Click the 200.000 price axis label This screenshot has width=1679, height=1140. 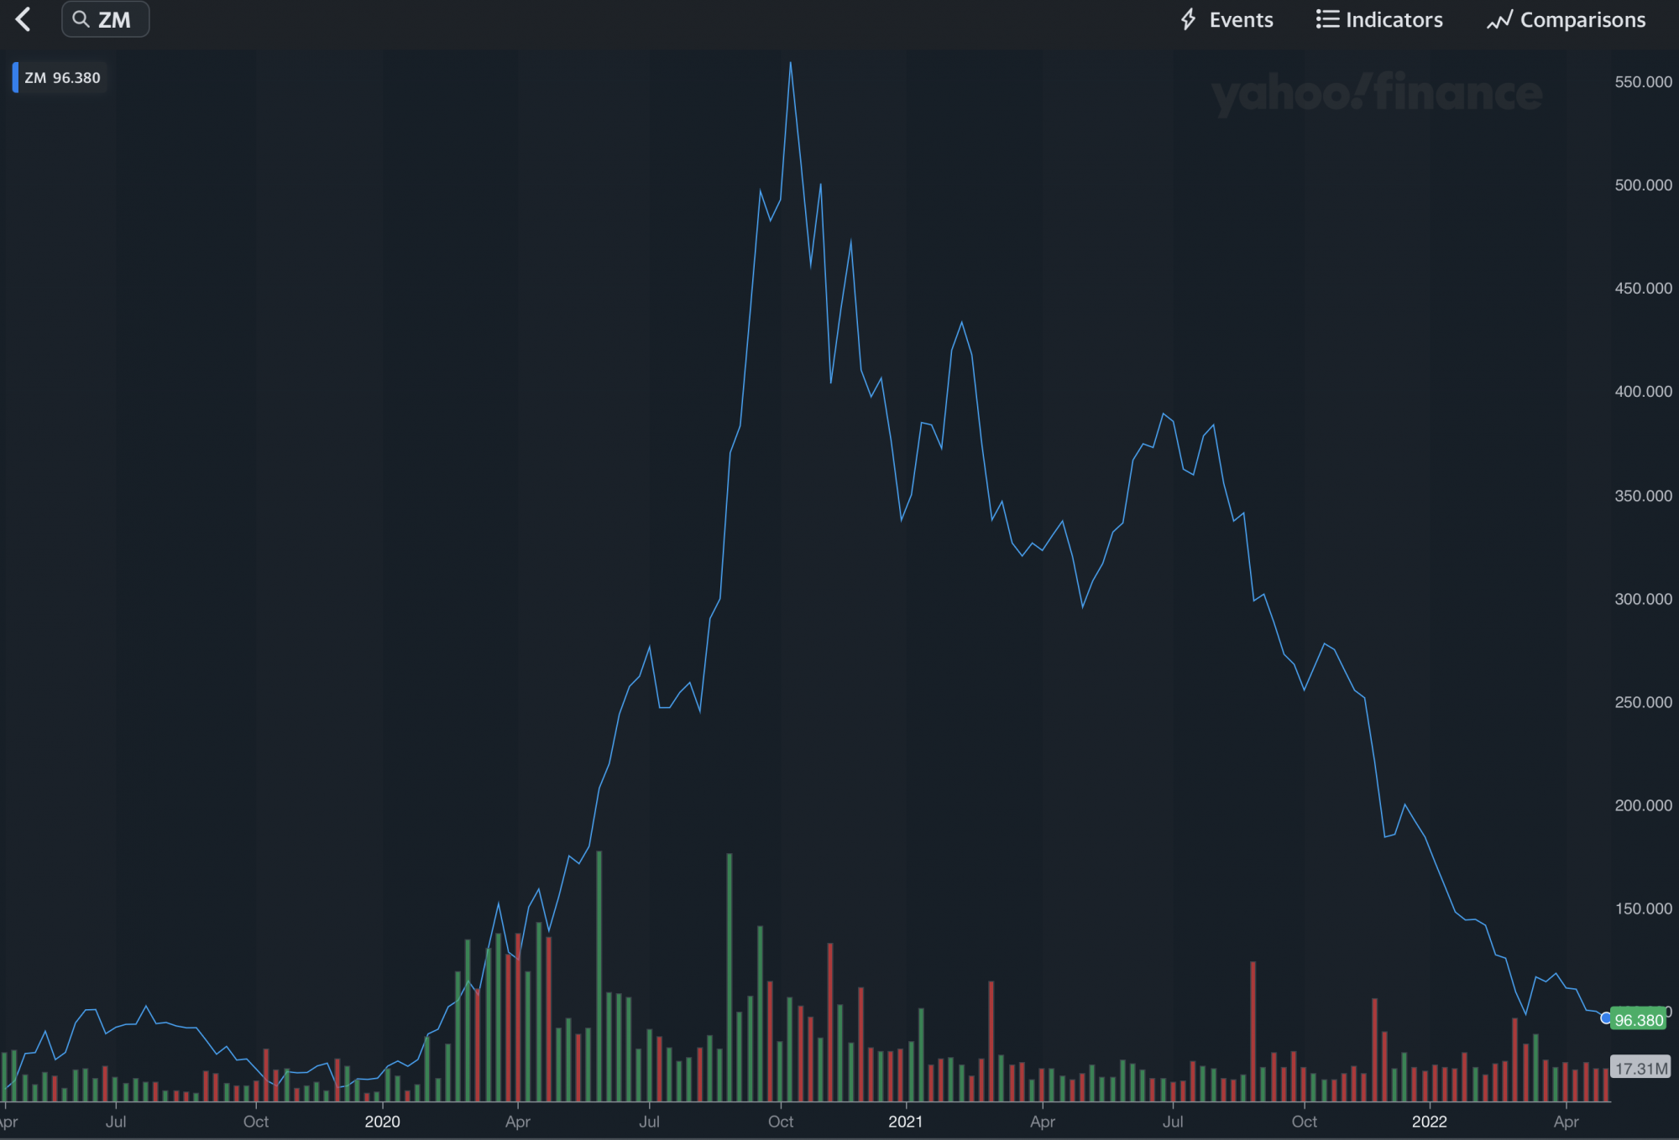1643,805
